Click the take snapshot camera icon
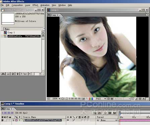This screenshot has width=150, height=125. click(83, 99)
